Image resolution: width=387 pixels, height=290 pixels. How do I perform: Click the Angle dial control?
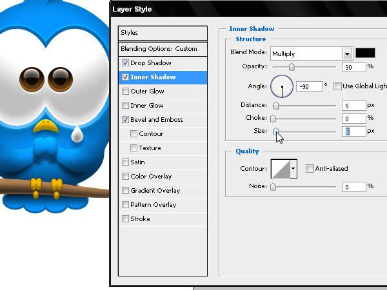[x=282, y=86]
